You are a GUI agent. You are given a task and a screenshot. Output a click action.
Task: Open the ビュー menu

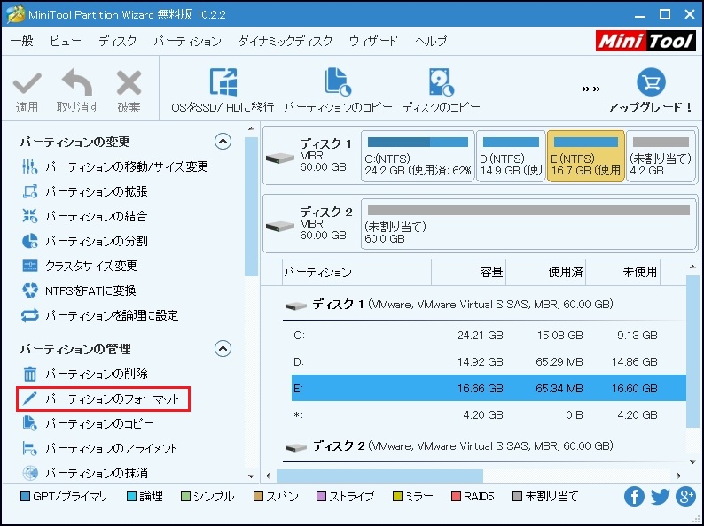coord(66,42)
